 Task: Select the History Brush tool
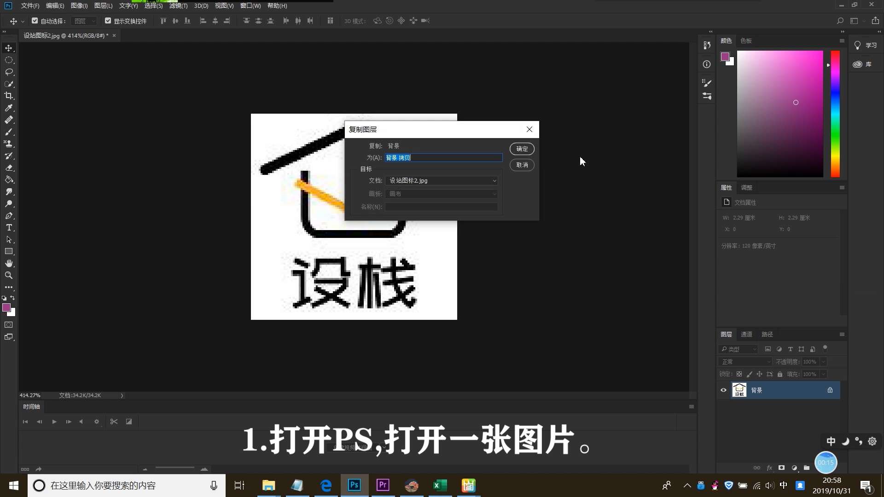point(9,156)
